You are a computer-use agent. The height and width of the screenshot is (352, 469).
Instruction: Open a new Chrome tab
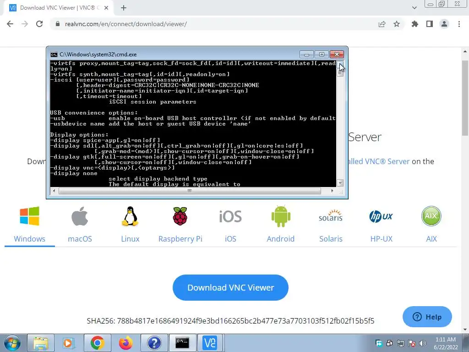click(x=124, y=8)
